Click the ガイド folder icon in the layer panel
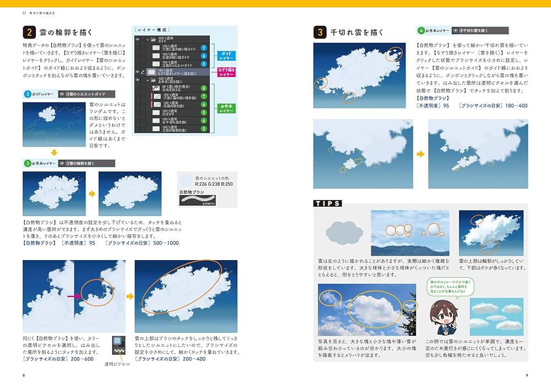The image size is (551, 389). (153, 40)
